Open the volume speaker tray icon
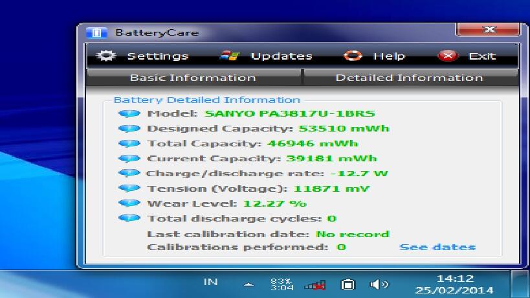 click(379, 284)
